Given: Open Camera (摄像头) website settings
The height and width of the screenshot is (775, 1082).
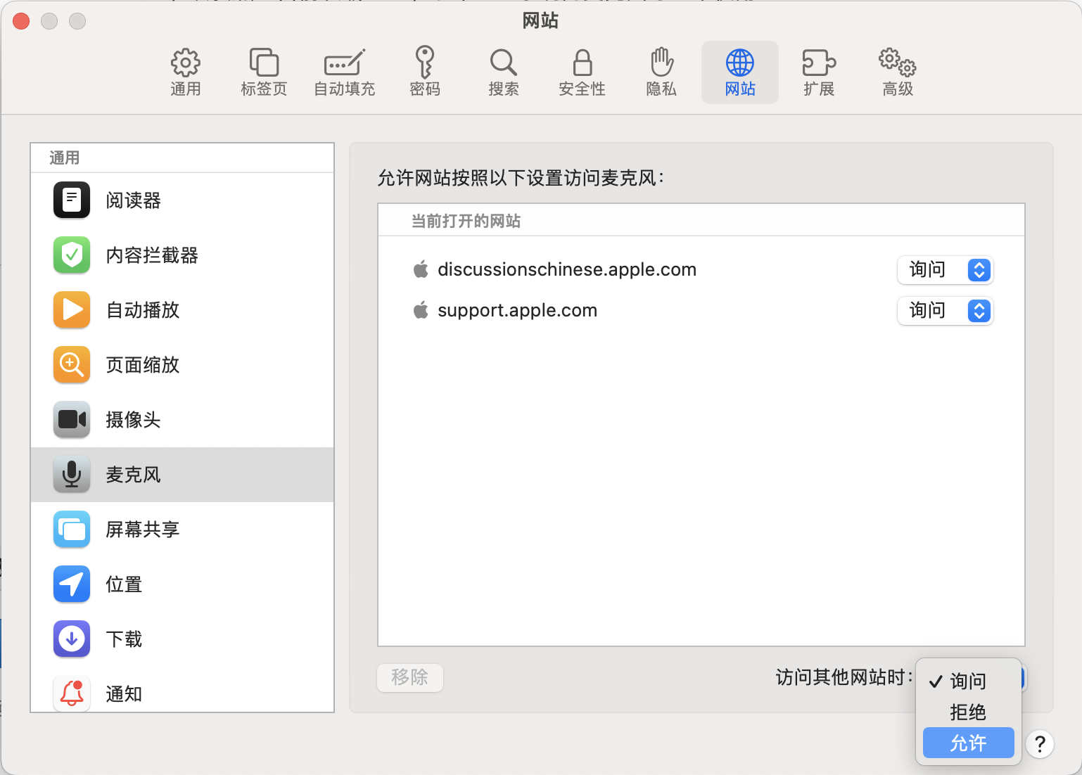Looking at the screenshot, I should [133, 420].
